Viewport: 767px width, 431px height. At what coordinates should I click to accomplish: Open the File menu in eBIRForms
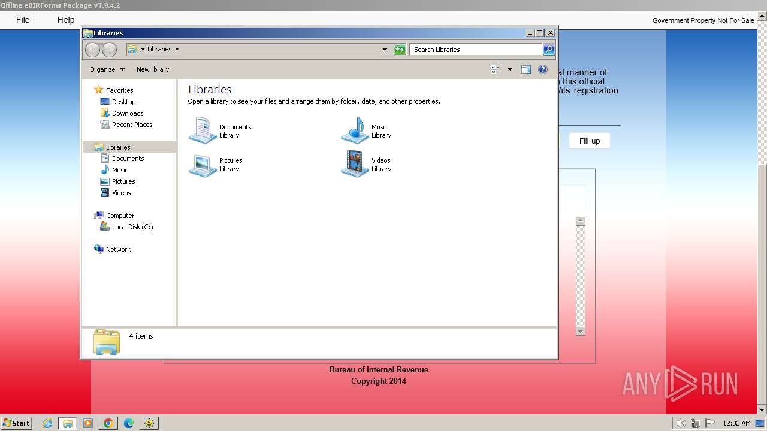(x=23, y=20)
